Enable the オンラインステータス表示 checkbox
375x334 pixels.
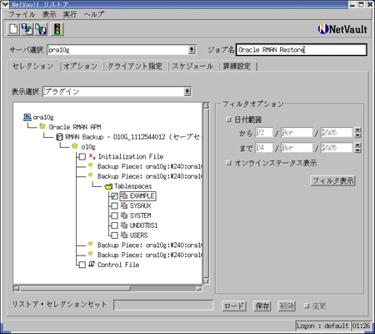[228, 163]
